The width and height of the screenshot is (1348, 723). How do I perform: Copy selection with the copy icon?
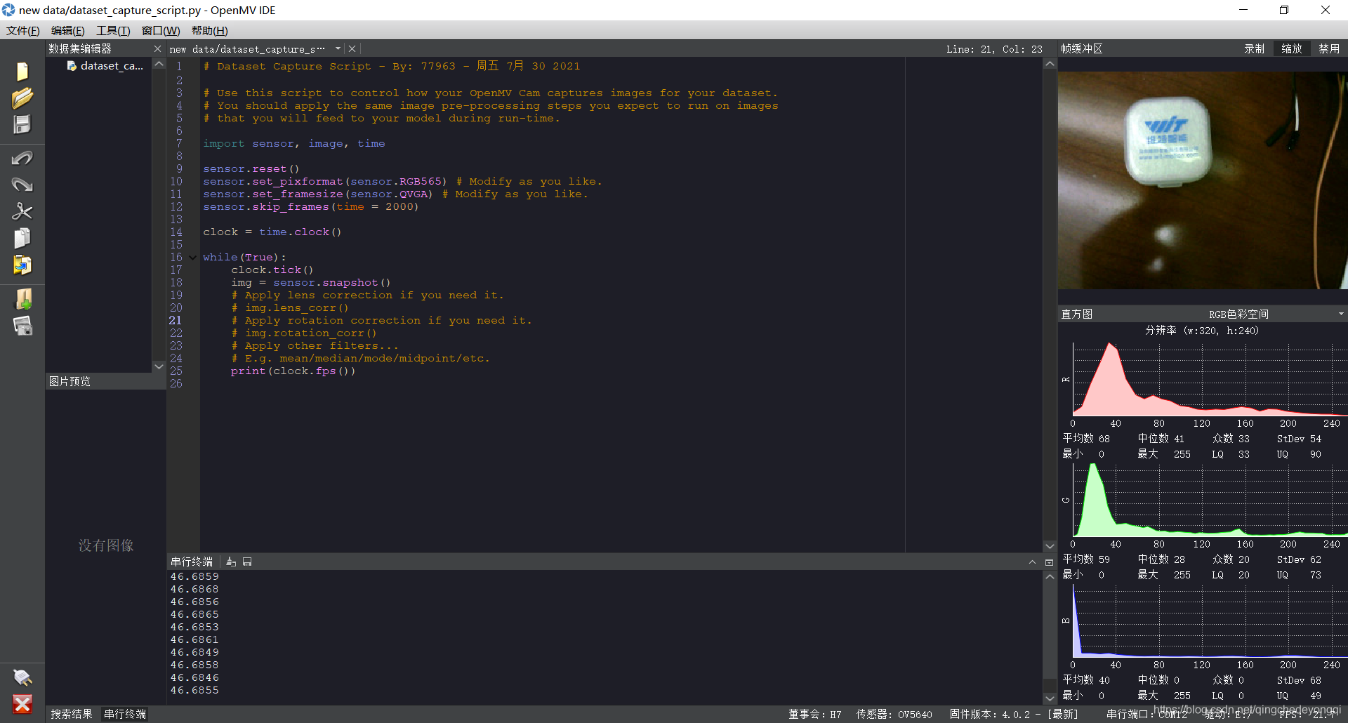22,239
